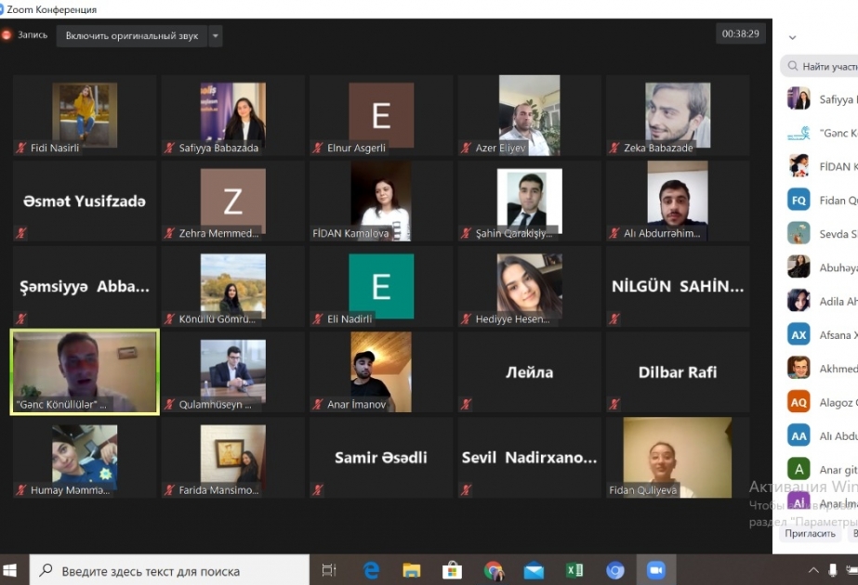
Task: Open Excel from the taskbar
Action: tap(574, 571)
